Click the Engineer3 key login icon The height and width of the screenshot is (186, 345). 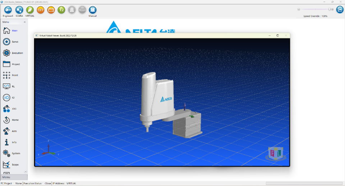pyautogui.click(x=8, y=10)
